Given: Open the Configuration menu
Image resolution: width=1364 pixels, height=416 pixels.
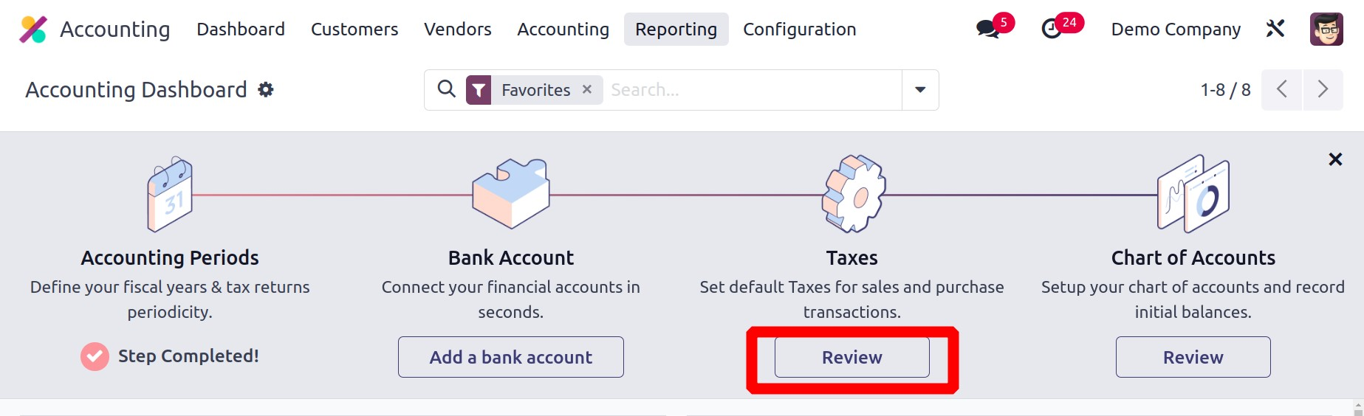Looking at the screenshot, I should 799,30.
